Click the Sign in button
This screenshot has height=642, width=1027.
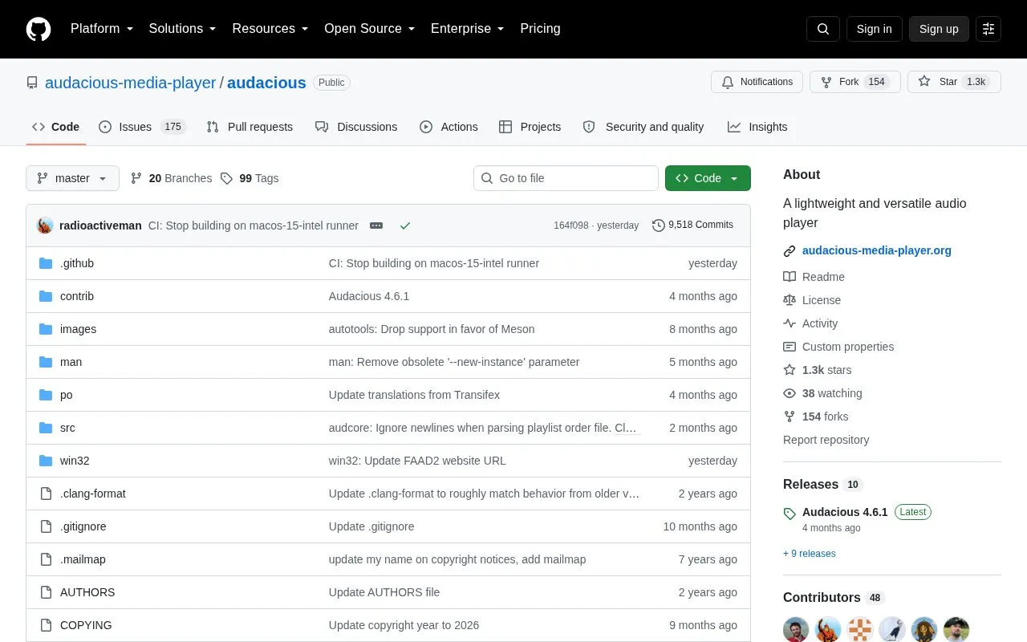point(874,29)
